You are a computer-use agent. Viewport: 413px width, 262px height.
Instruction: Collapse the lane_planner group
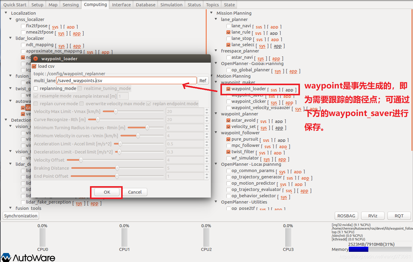click(216, 19)
